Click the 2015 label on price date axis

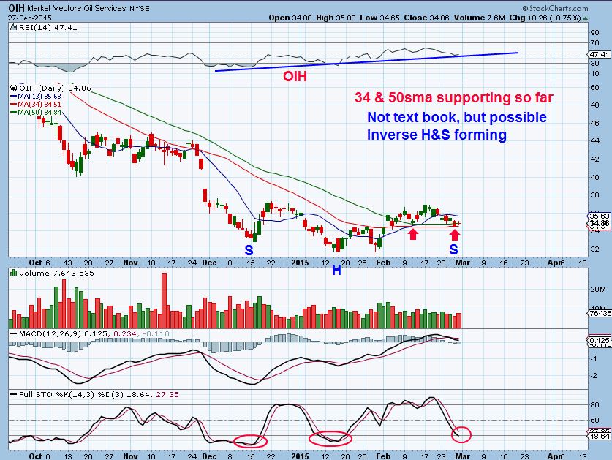click(x=300, y=263)
